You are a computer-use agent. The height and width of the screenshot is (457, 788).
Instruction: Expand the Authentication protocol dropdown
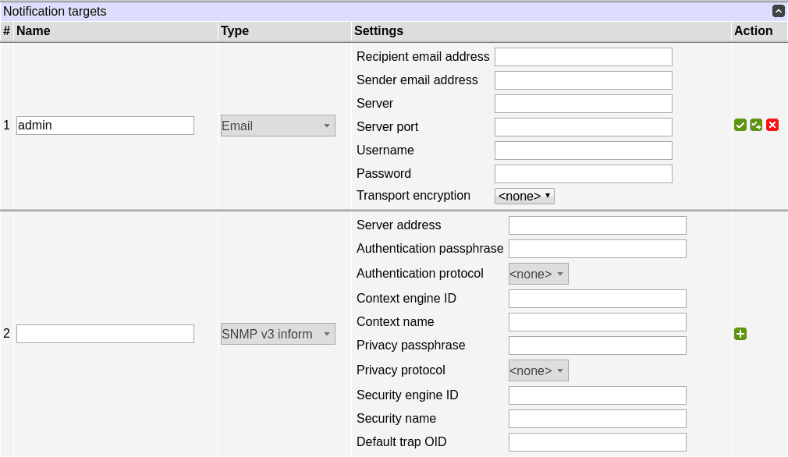538,274
